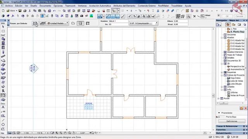This screenshot has height=139, width=248.
Task: Select the Roof tool in toolbox
Action: click(3, 69)
